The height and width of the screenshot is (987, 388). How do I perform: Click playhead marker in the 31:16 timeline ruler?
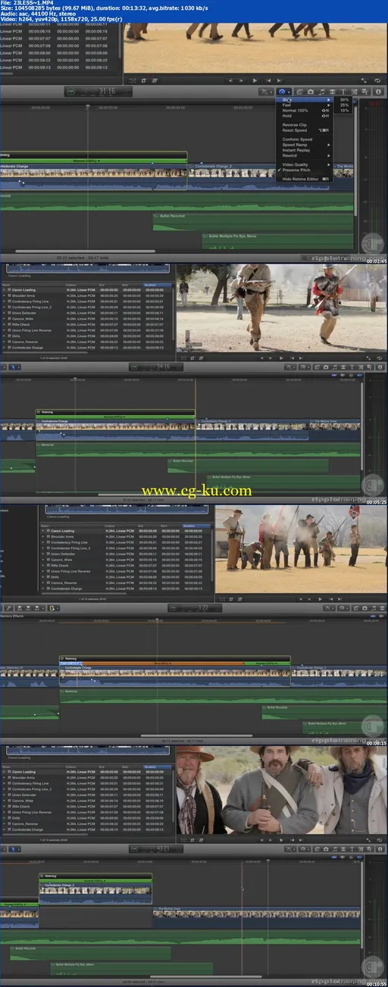tap(88, 107)
